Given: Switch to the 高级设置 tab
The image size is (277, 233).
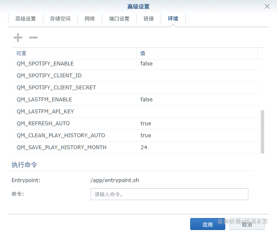Looking at the screenshot, I should point(26,19).
